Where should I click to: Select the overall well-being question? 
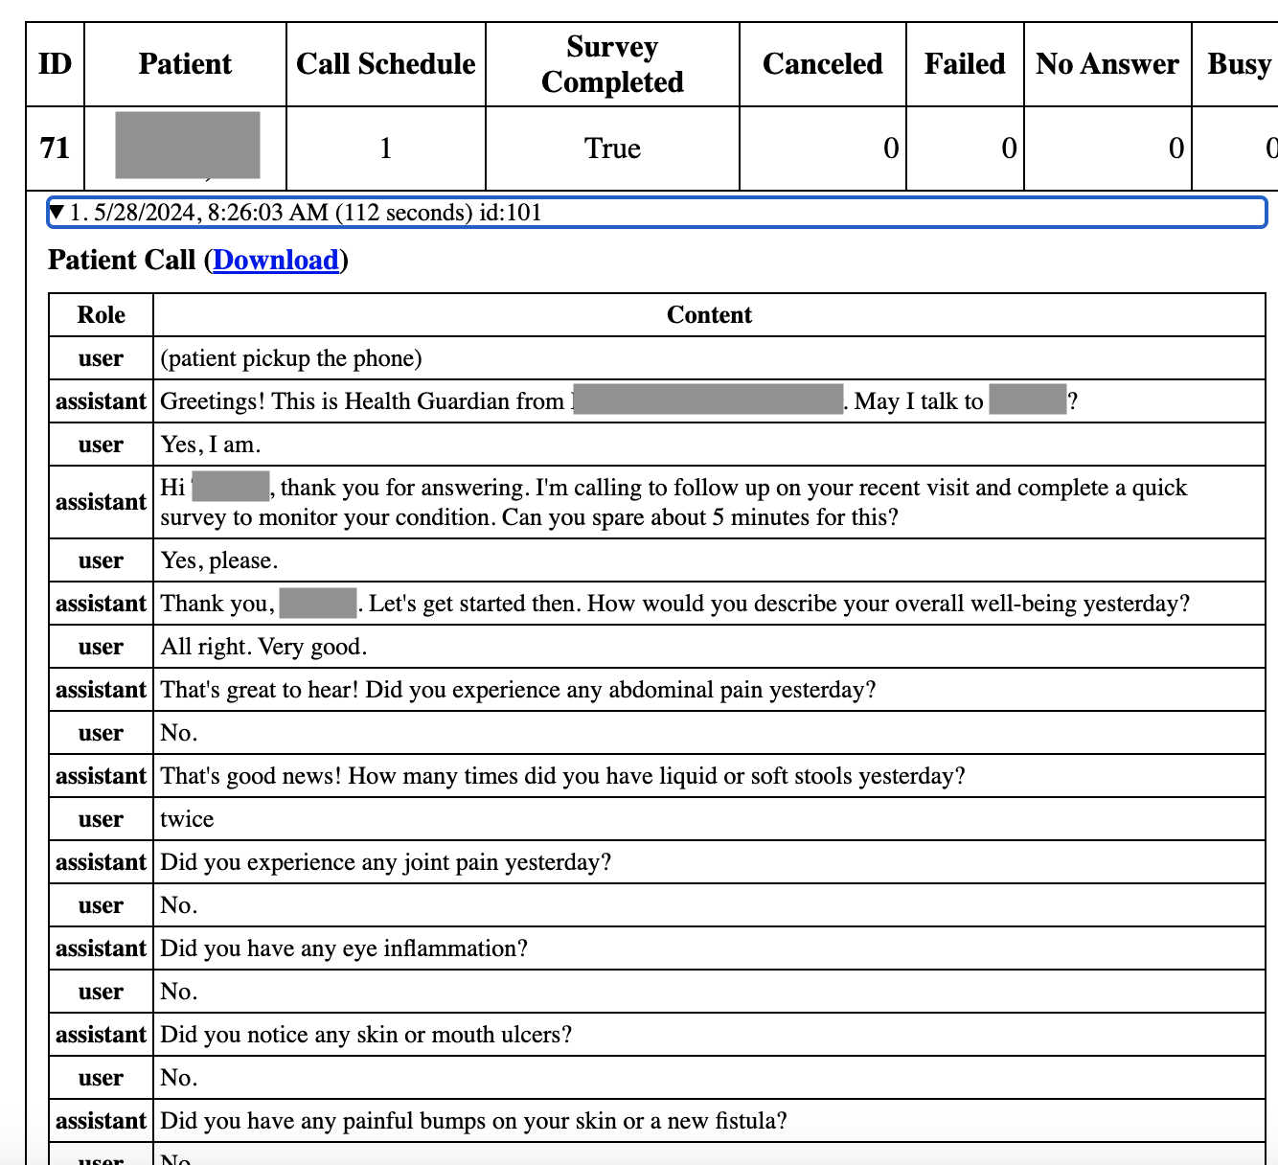710,604
